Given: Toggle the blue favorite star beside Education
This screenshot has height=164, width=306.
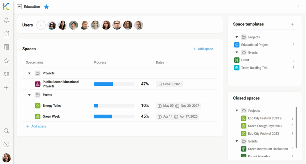Looking at the screenshot, I should point(46,7).
